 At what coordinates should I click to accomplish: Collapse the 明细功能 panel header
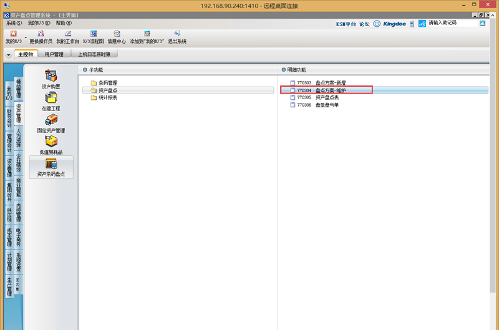[282, 69]
